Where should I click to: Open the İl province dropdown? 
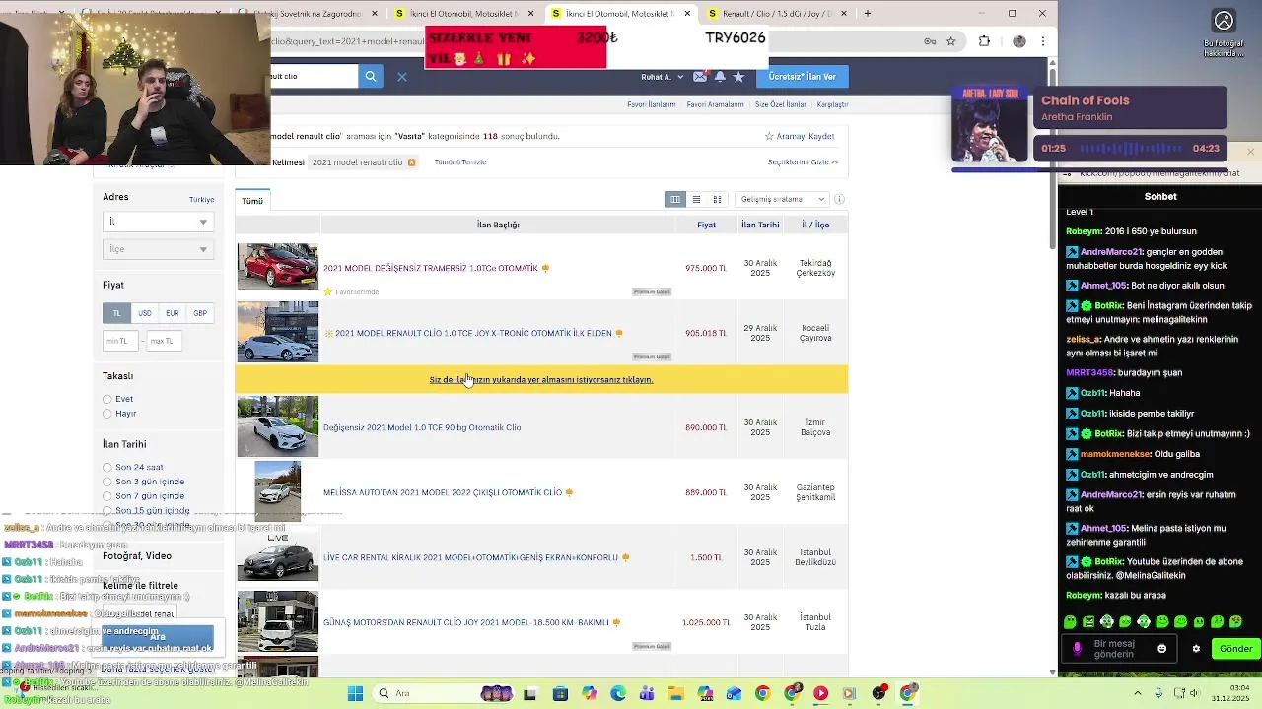click(158, 222)
